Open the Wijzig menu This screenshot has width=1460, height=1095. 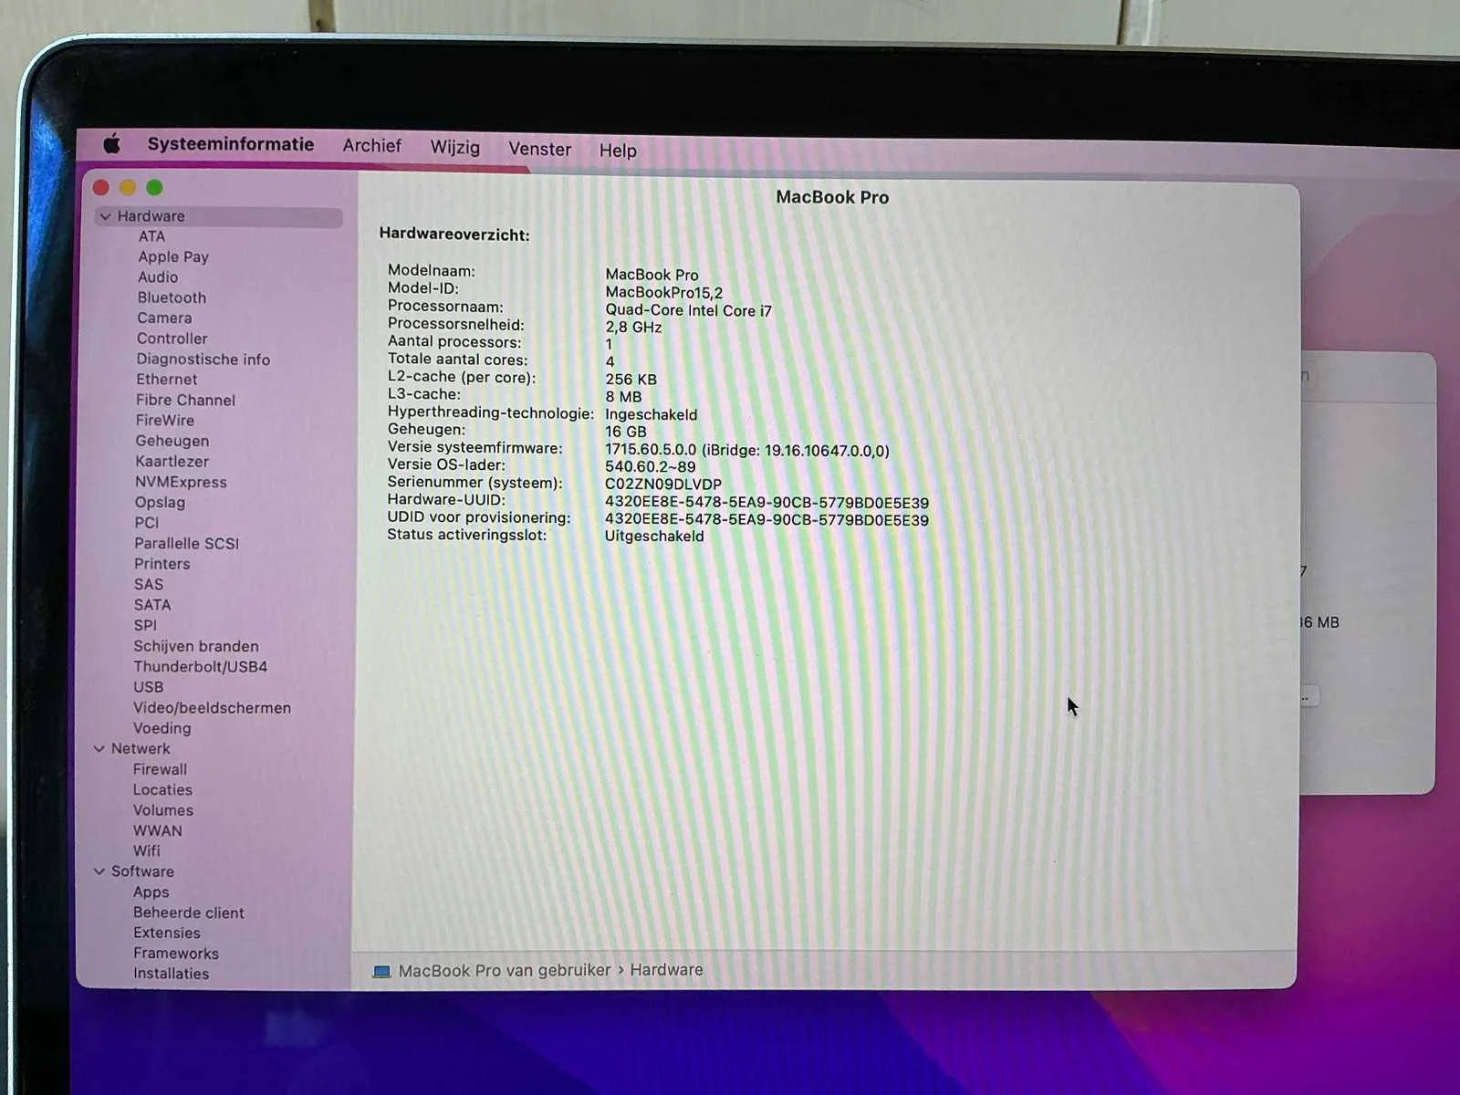pyautogui.click(x=454, y=148)
